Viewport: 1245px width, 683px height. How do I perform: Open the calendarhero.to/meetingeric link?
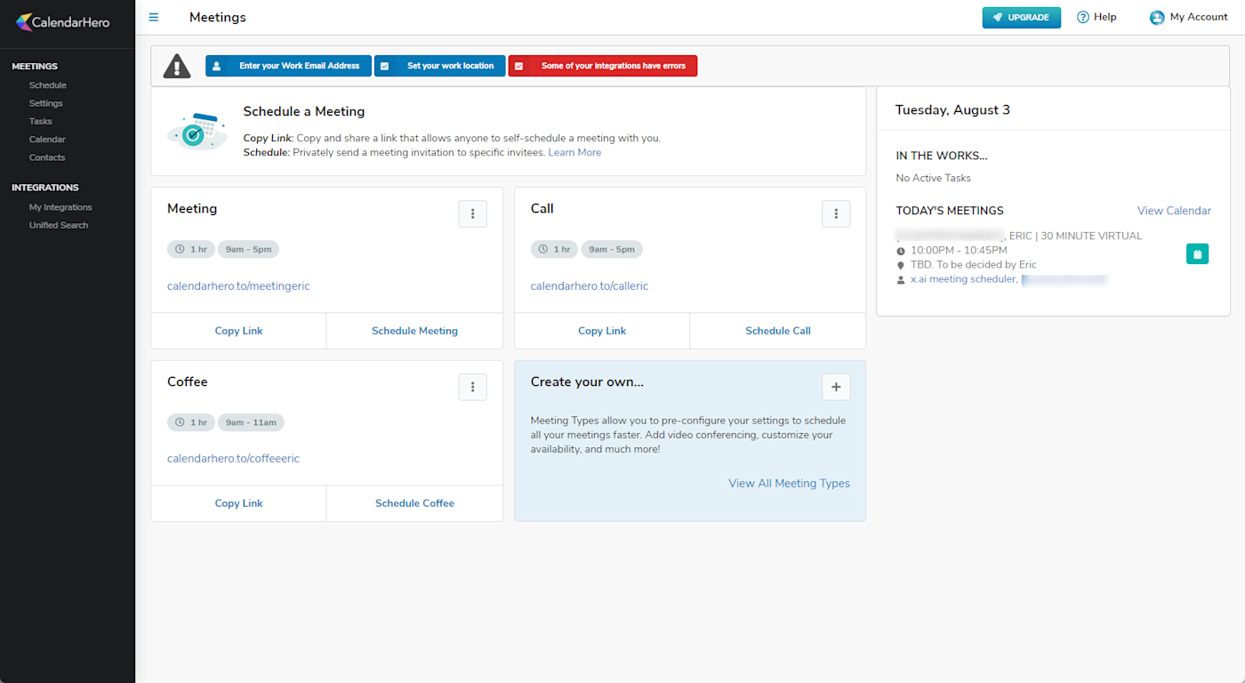tap(238, 286)
